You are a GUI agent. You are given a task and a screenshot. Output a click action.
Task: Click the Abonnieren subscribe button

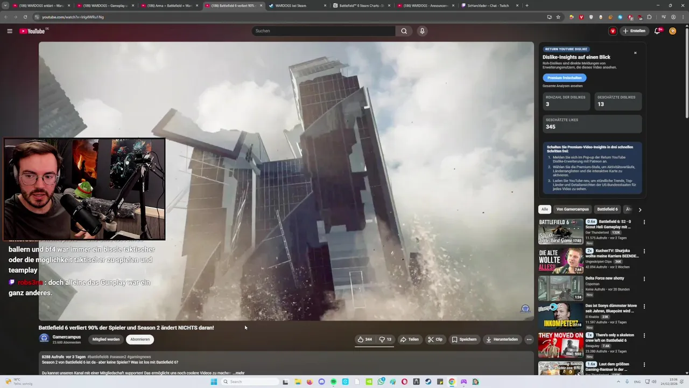point(140,339)
